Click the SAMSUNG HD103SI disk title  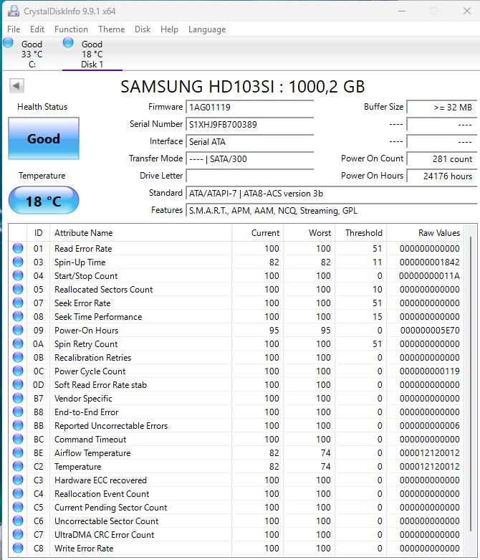click(243, 87)
